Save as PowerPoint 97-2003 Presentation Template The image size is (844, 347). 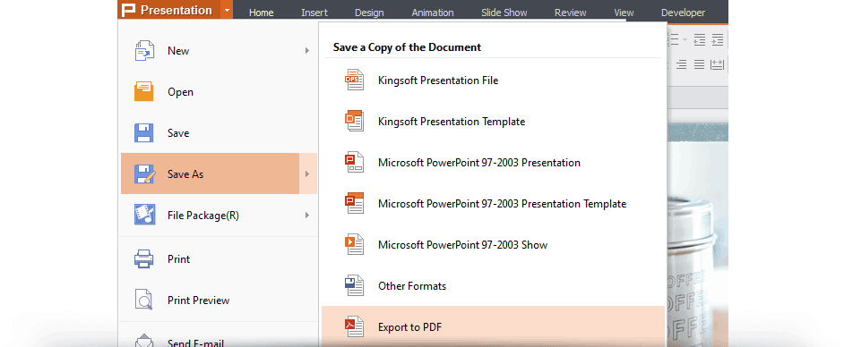pyautogui.click(x=492, y=204)
